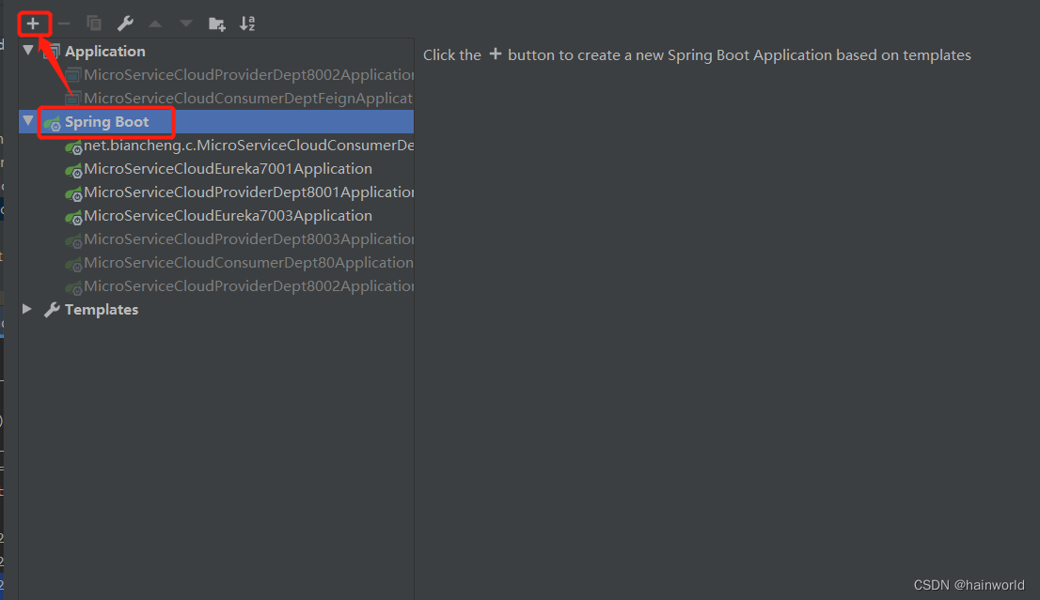The image size is (1040, 600).
Task: Click the faded icon of ProviderDept8003Application
Action: click(73, 241)
